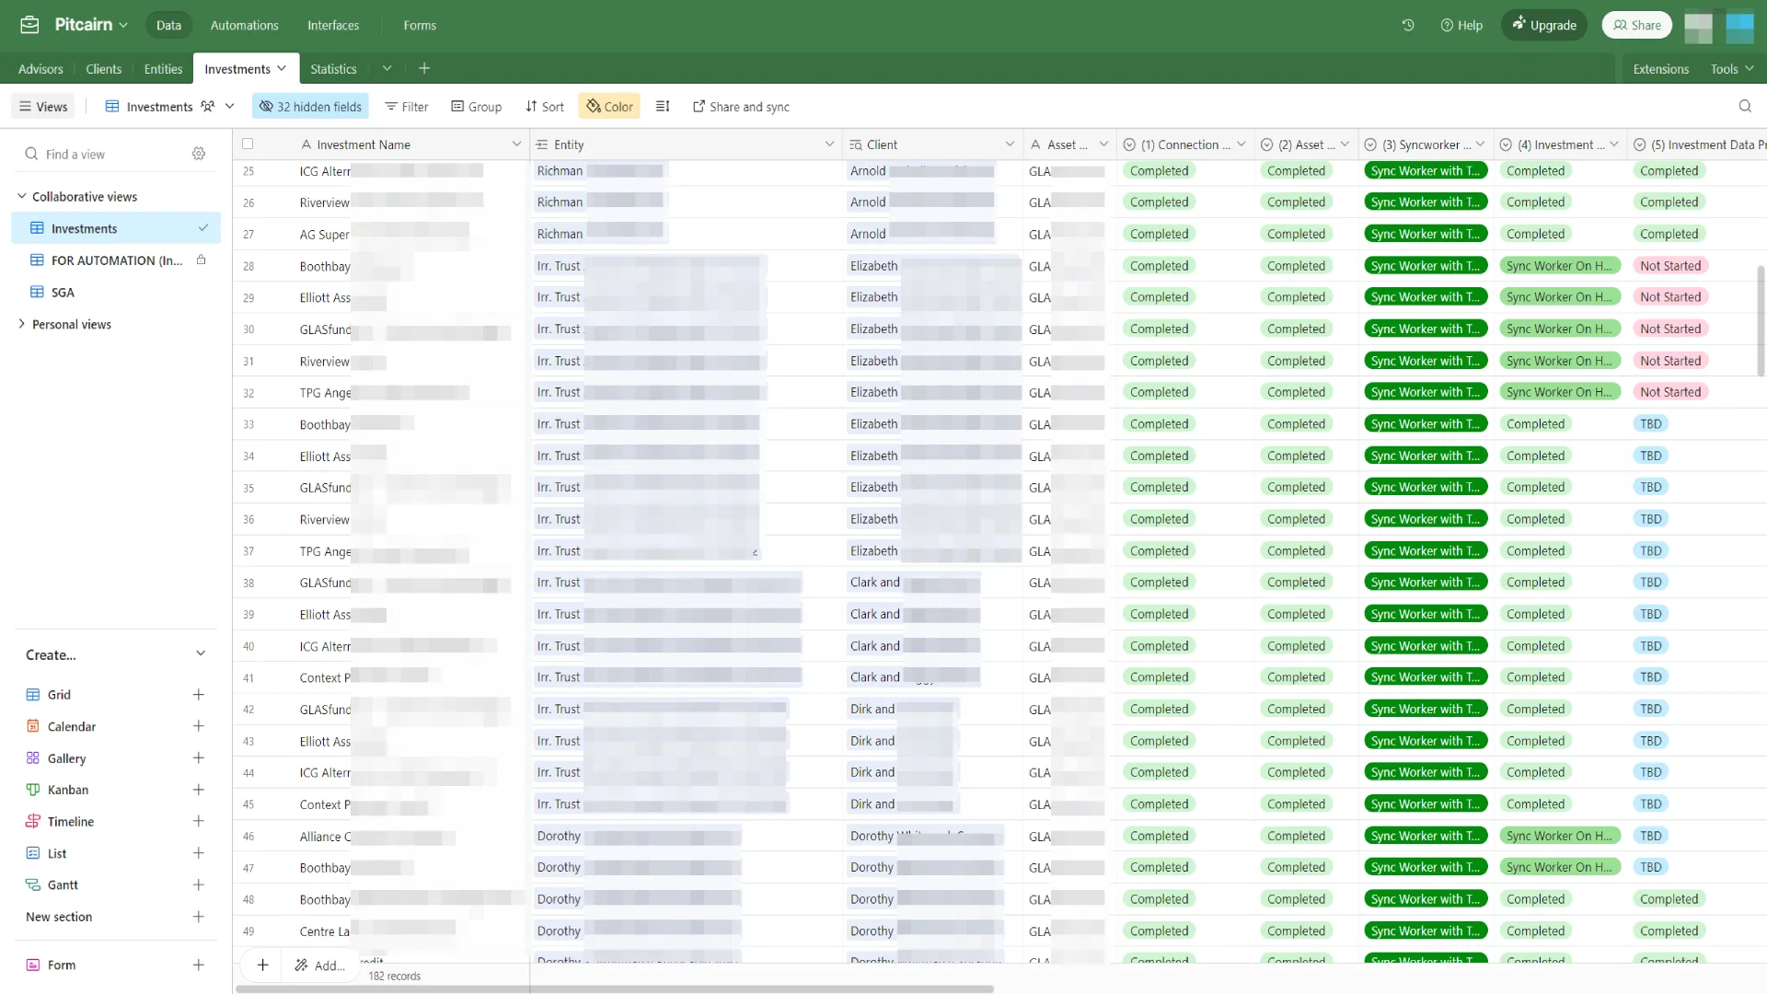Add a new Kanban view

point(198,790)
